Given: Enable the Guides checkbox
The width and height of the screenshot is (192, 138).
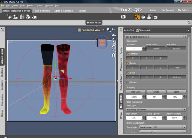Looking at the screenshot, I should click(128, 82).
